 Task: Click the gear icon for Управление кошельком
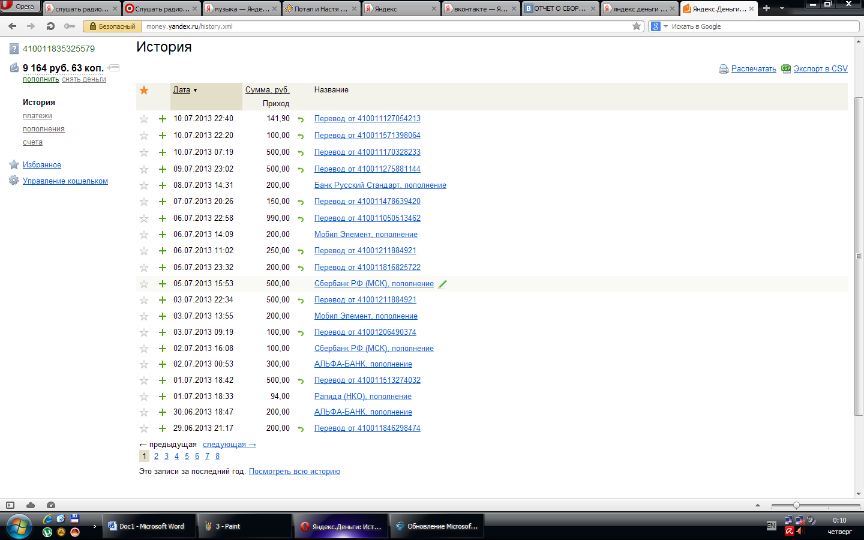pyautogui.click(x=14, y=181)
